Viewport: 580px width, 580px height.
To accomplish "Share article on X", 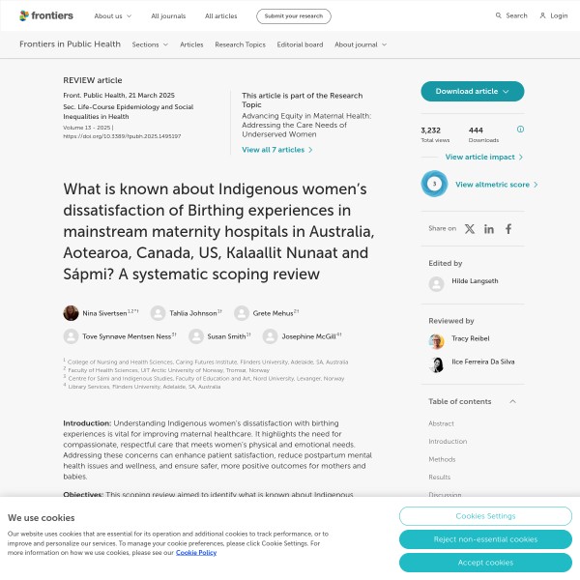I will pyautogui.click(x=470, y=228).
